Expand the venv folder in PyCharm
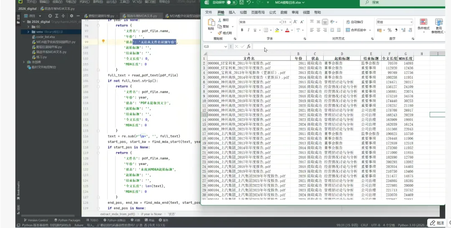This screenshot has height=228, width=451. [28, 32]
